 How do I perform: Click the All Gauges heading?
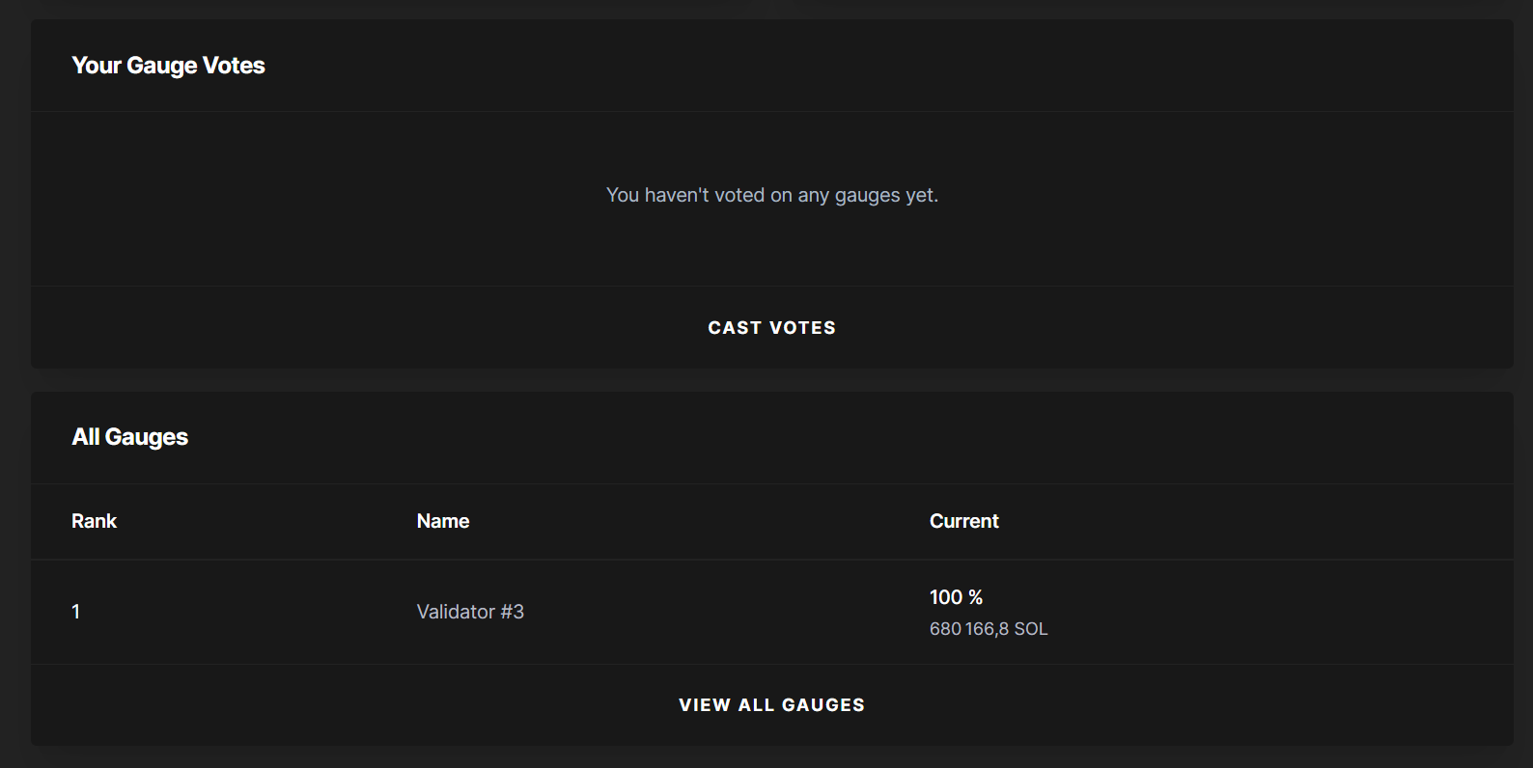coord(129,437)
